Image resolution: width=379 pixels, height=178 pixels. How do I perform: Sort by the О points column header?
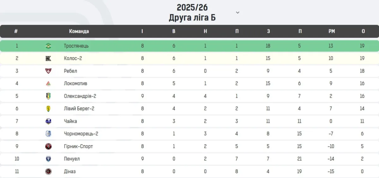[363, 31]
